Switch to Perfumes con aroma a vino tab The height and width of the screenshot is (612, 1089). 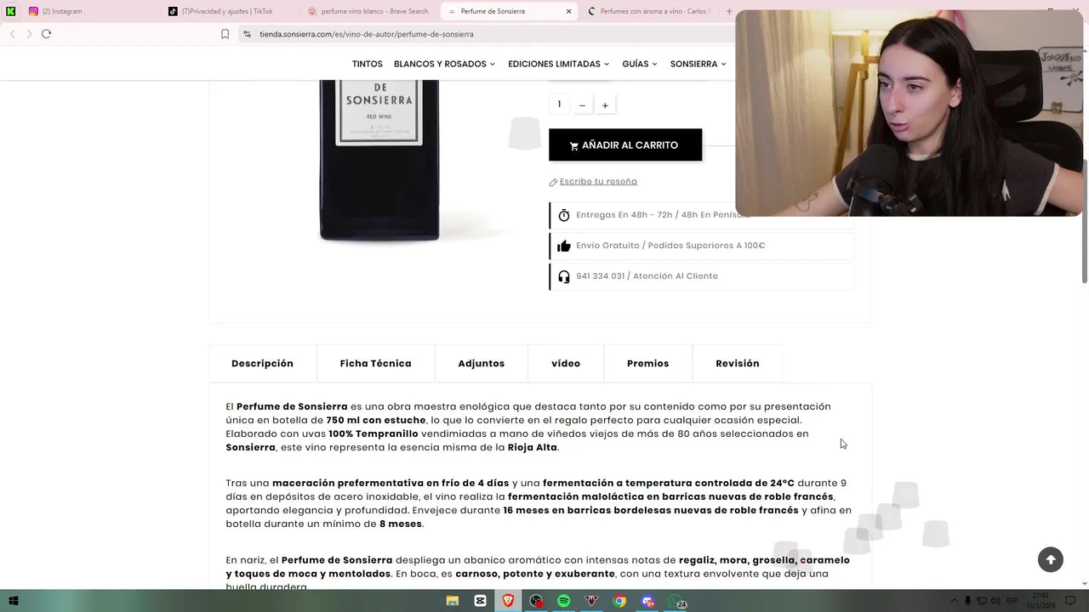[649, 11]
